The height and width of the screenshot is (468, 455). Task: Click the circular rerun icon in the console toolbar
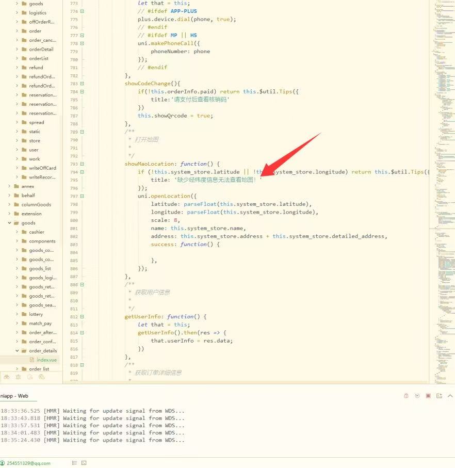tap(417, 396)
